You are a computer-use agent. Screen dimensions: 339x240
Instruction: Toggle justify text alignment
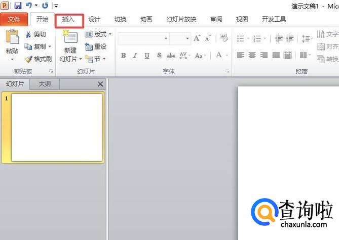coord(276,55)
